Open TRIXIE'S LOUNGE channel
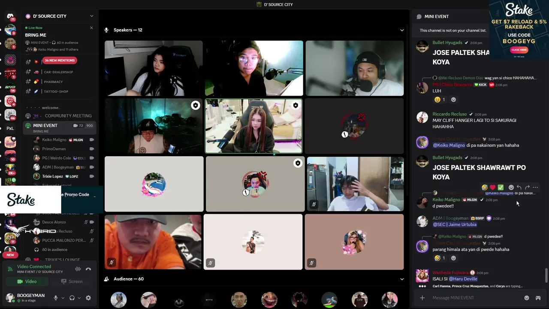549x309 pixels. [60, 260]
